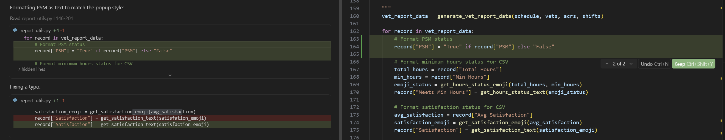This screenshot has height=140, width=725.
Task: Click the Undo Ctrl+N button
Action: click(x=654, y=64)
